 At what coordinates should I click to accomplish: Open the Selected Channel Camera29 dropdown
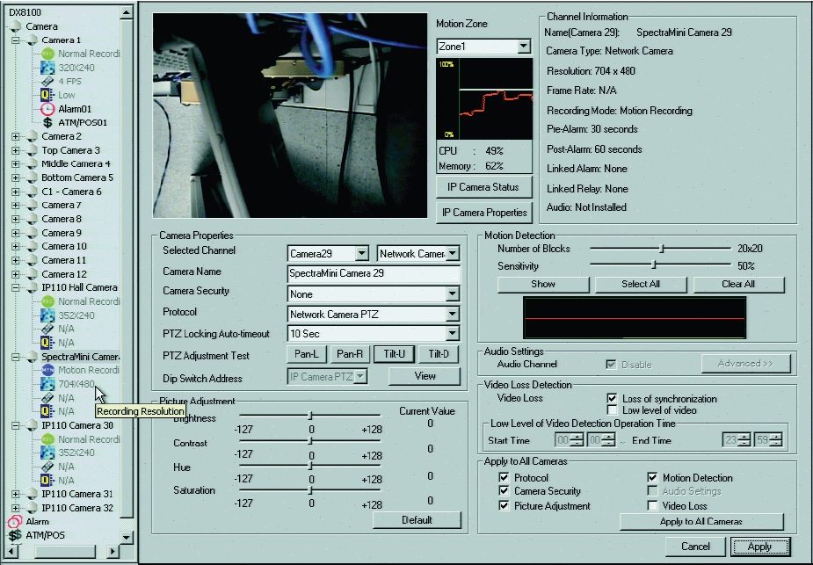coord(362,253)
